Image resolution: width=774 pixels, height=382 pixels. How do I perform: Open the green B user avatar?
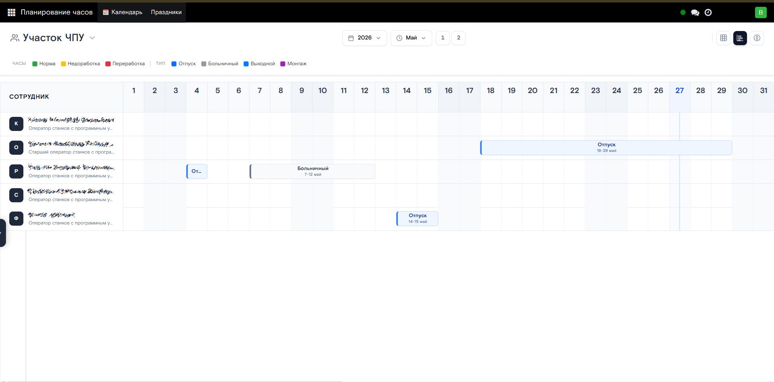[761, 12]
